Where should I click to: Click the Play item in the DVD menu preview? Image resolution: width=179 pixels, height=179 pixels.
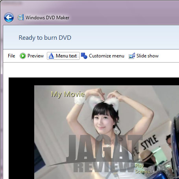pyautogui.click(x=139, y=166)
